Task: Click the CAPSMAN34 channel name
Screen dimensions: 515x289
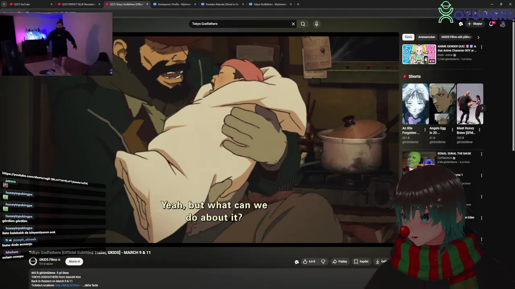Action: [445, 158]
